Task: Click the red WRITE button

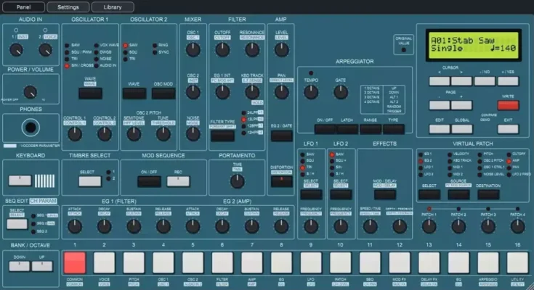Action: tap(508, 105)
